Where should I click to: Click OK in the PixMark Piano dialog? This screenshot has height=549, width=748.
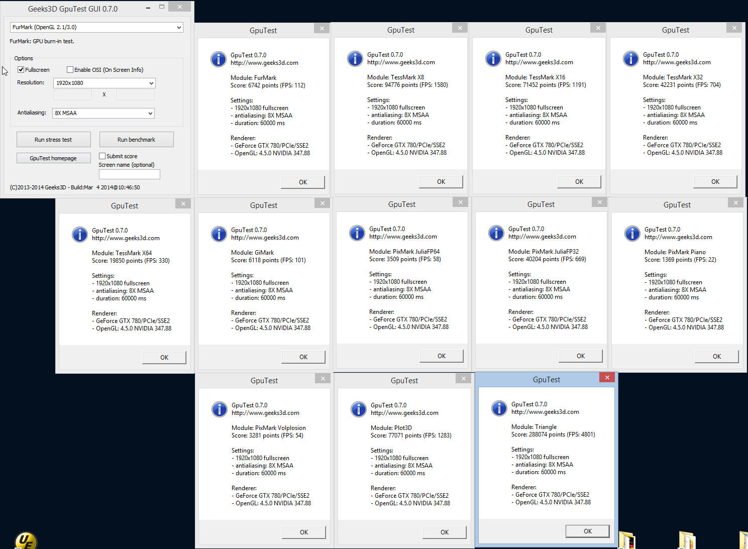[x=717, y=357]
